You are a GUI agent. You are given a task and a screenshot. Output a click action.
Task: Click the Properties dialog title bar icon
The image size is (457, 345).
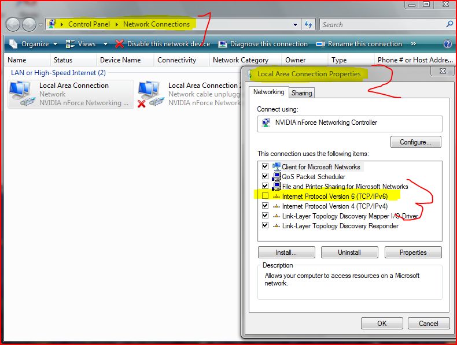pyautogui.click(x=250, y=74)
